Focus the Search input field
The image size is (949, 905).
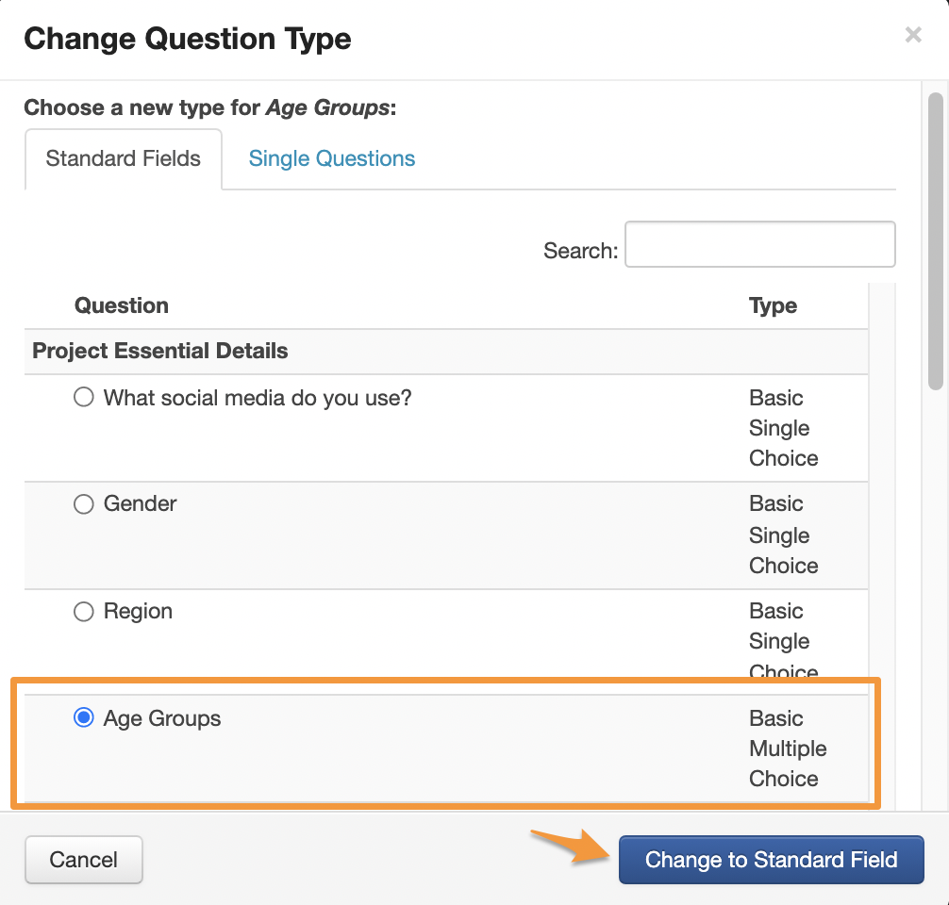click(x=759, y=245)
